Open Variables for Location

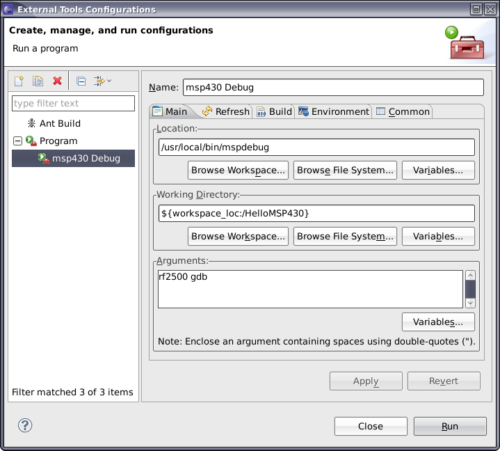[x=439, y=171]
